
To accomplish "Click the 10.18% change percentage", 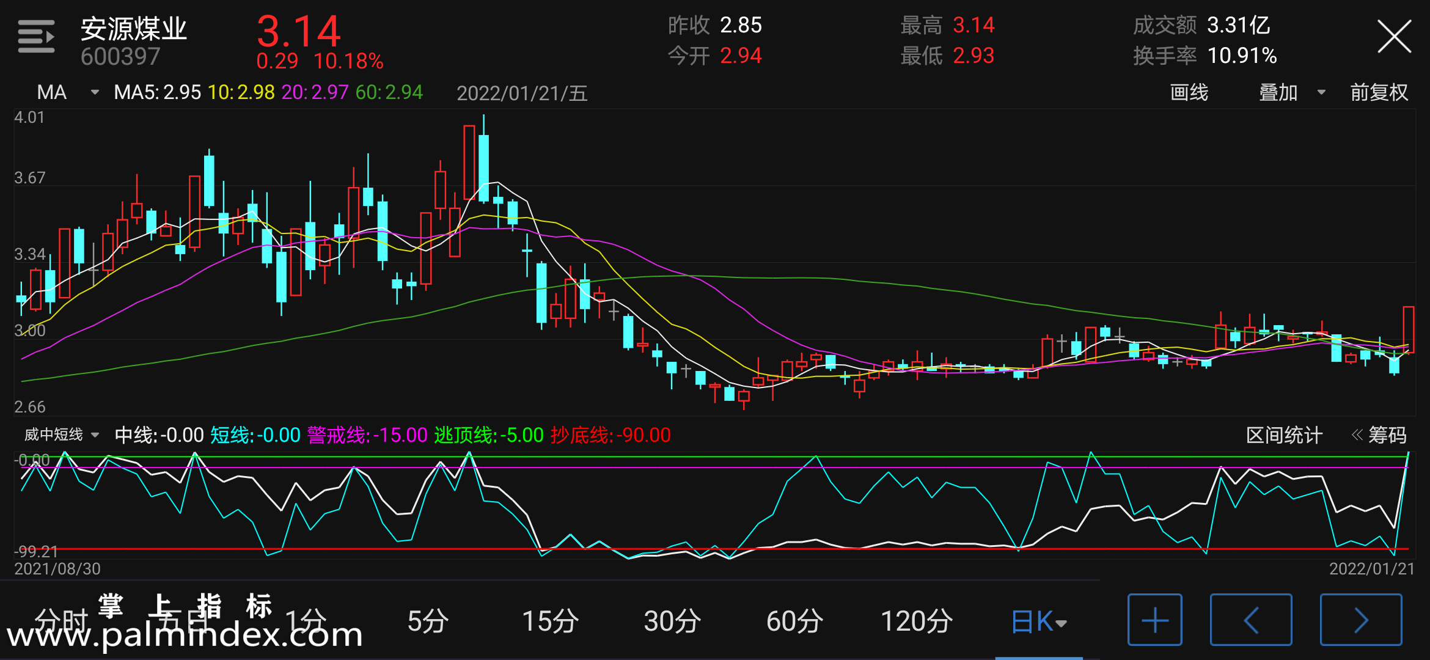I will 348,61.
